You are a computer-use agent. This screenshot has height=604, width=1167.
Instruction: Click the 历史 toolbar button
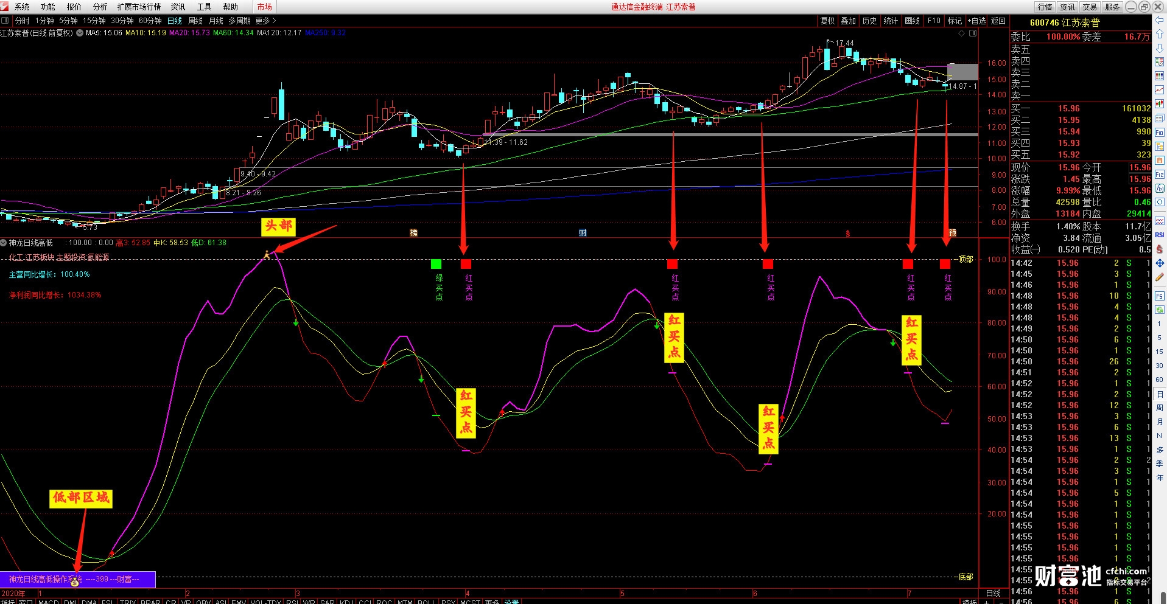click(870, 21)
